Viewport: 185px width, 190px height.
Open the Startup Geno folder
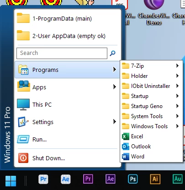[151, 106]
